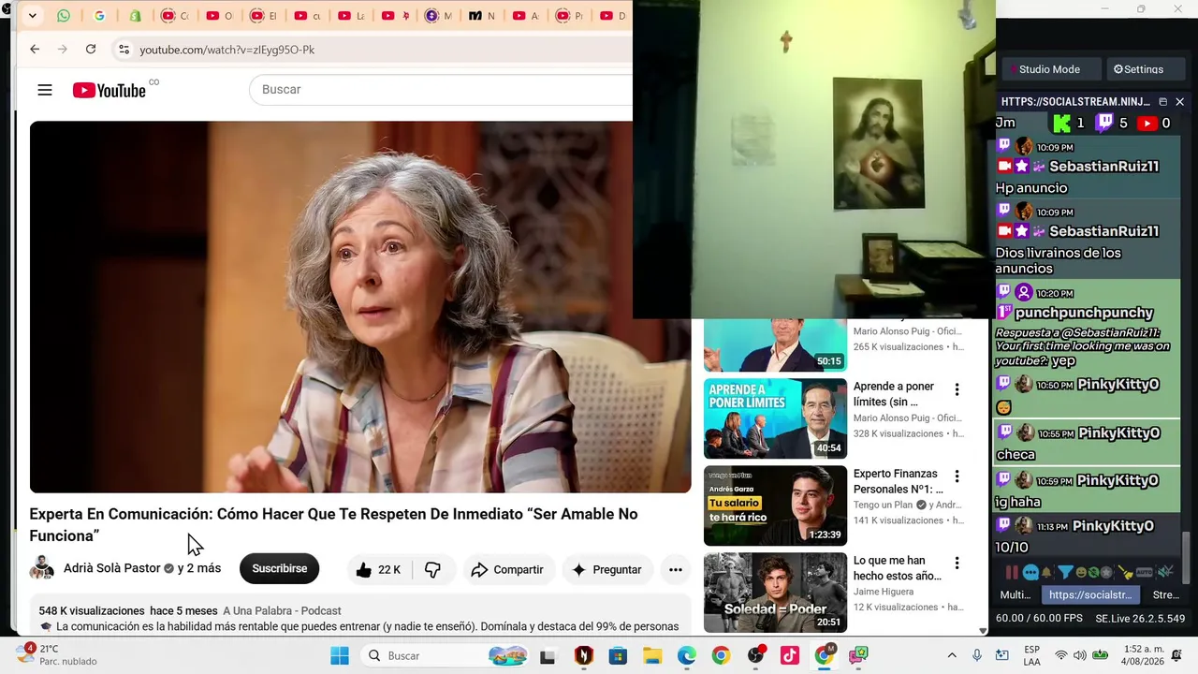Switch to the Shopify tab
Viewport: 1198px width, 674px height.
(136, 16)
